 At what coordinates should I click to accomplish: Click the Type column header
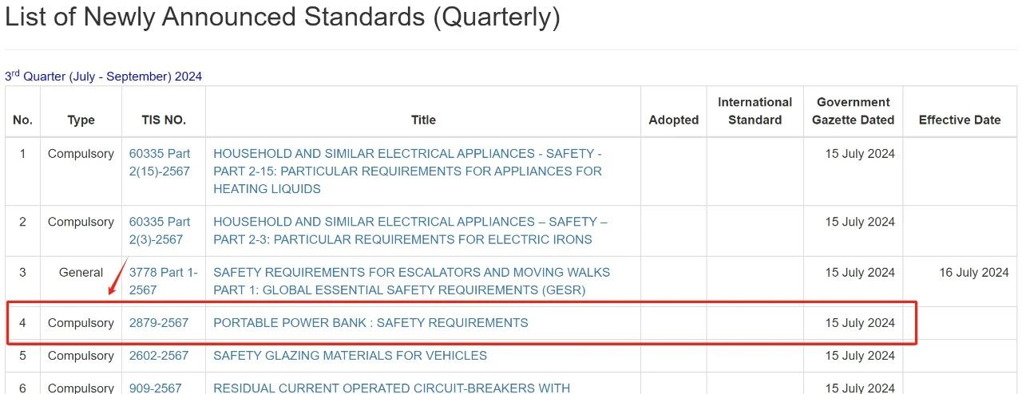(x=81, y=120)
